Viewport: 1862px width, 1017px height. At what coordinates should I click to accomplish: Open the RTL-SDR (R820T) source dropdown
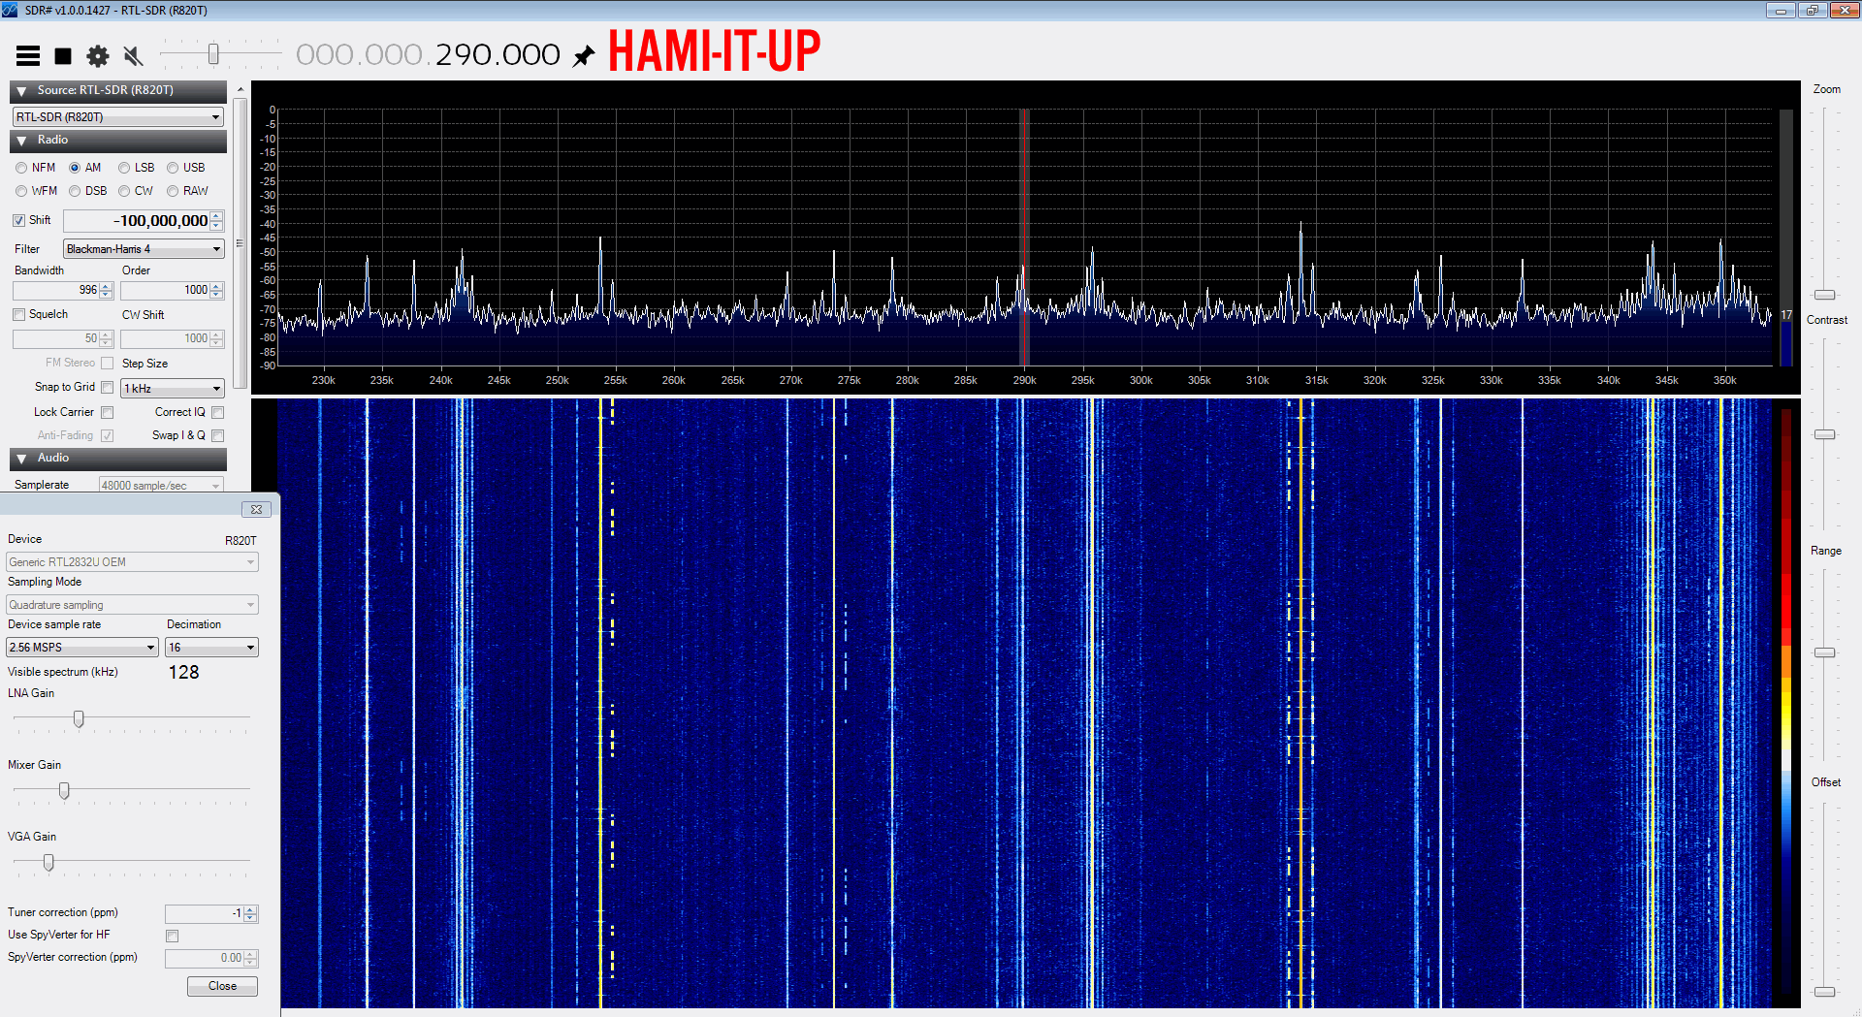[x=118, y=117]
